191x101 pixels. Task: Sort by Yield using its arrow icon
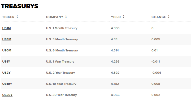(124, 17)
